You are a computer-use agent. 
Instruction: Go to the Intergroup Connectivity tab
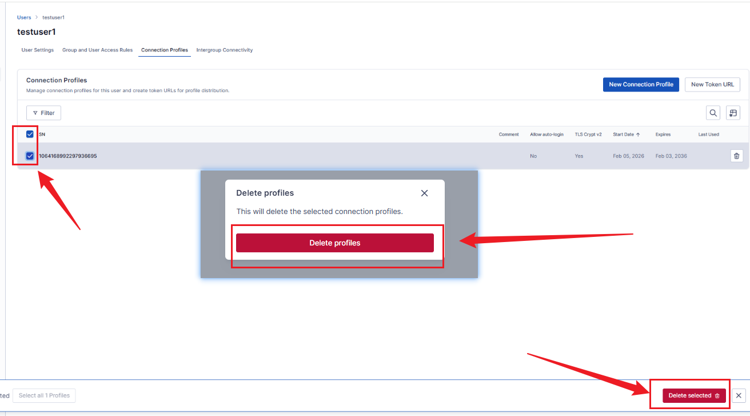[224, 50]
